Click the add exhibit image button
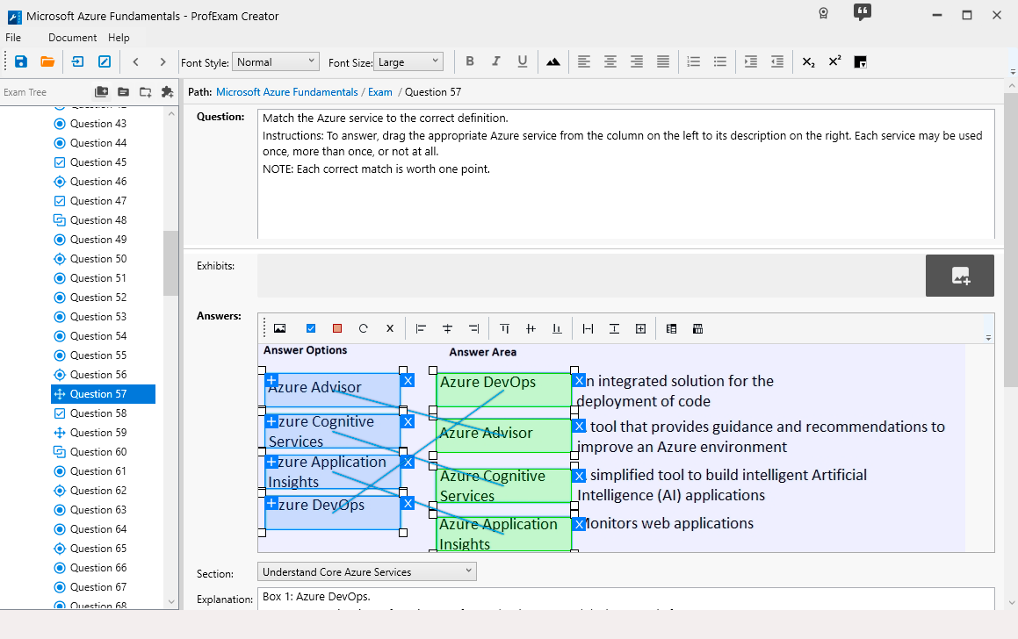The width and height of the screenshot is (1018, 639). coord(959,276)
